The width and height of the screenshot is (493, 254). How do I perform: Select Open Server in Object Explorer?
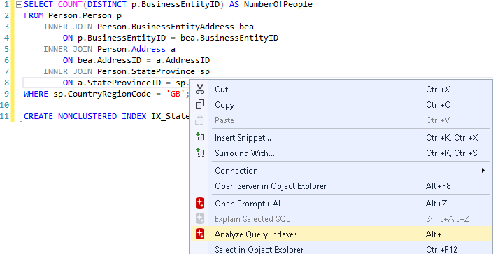click(x=341, y=186)
